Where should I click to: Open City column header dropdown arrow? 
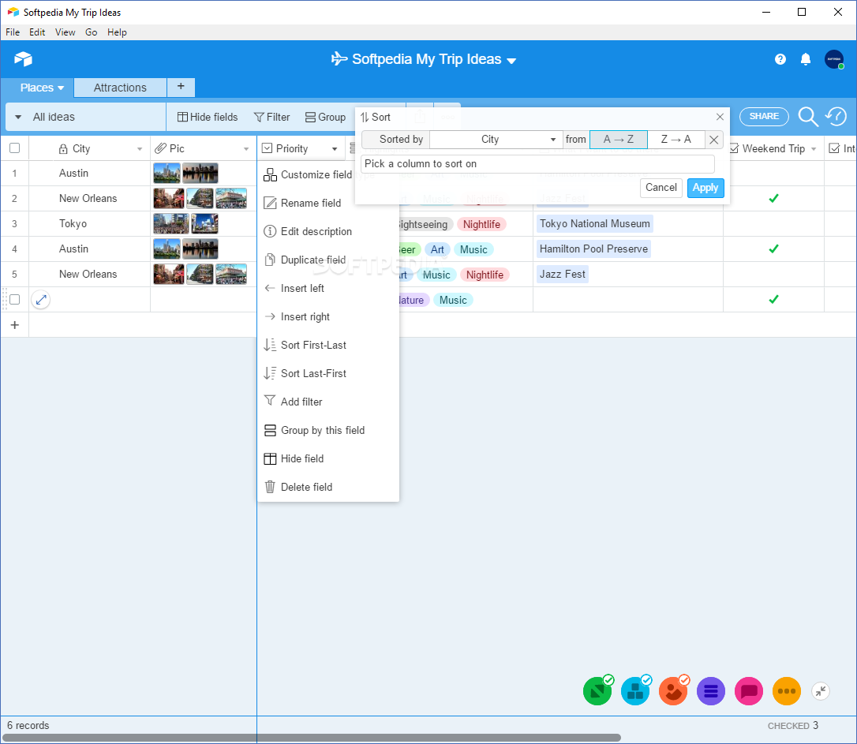pos(140,148)
